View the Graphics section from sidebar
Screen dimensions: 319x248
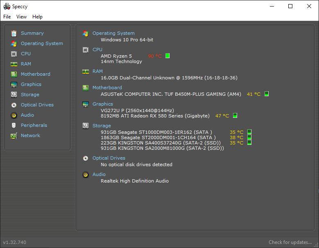31,84
